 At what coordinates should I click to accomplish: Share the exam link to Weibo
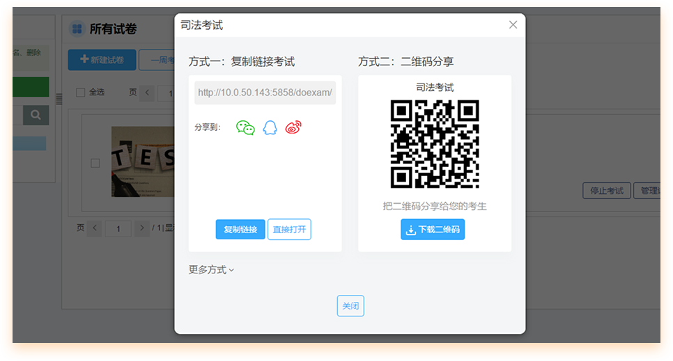point(293,127)
